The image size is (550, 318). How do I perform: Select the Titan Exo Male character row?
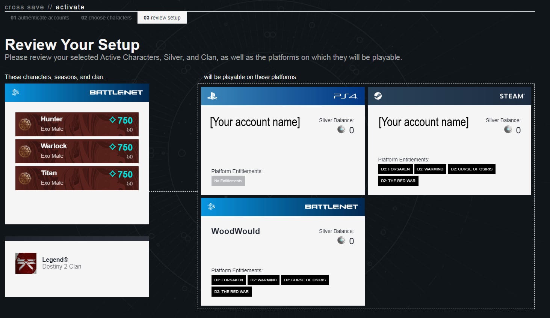click(77, 178)
